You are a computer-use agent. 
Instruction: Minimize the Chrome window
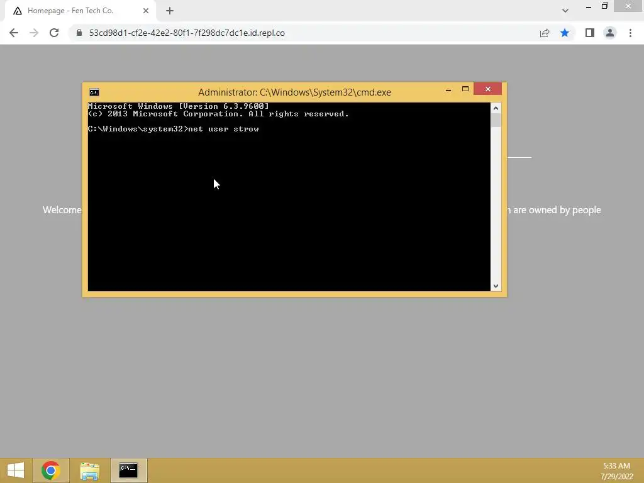(x=589, y=6)
